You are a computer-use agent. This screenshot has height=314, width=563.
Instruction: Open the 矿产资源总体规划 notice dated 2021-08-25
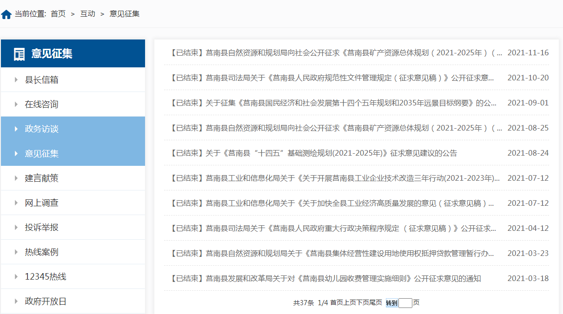336,128
